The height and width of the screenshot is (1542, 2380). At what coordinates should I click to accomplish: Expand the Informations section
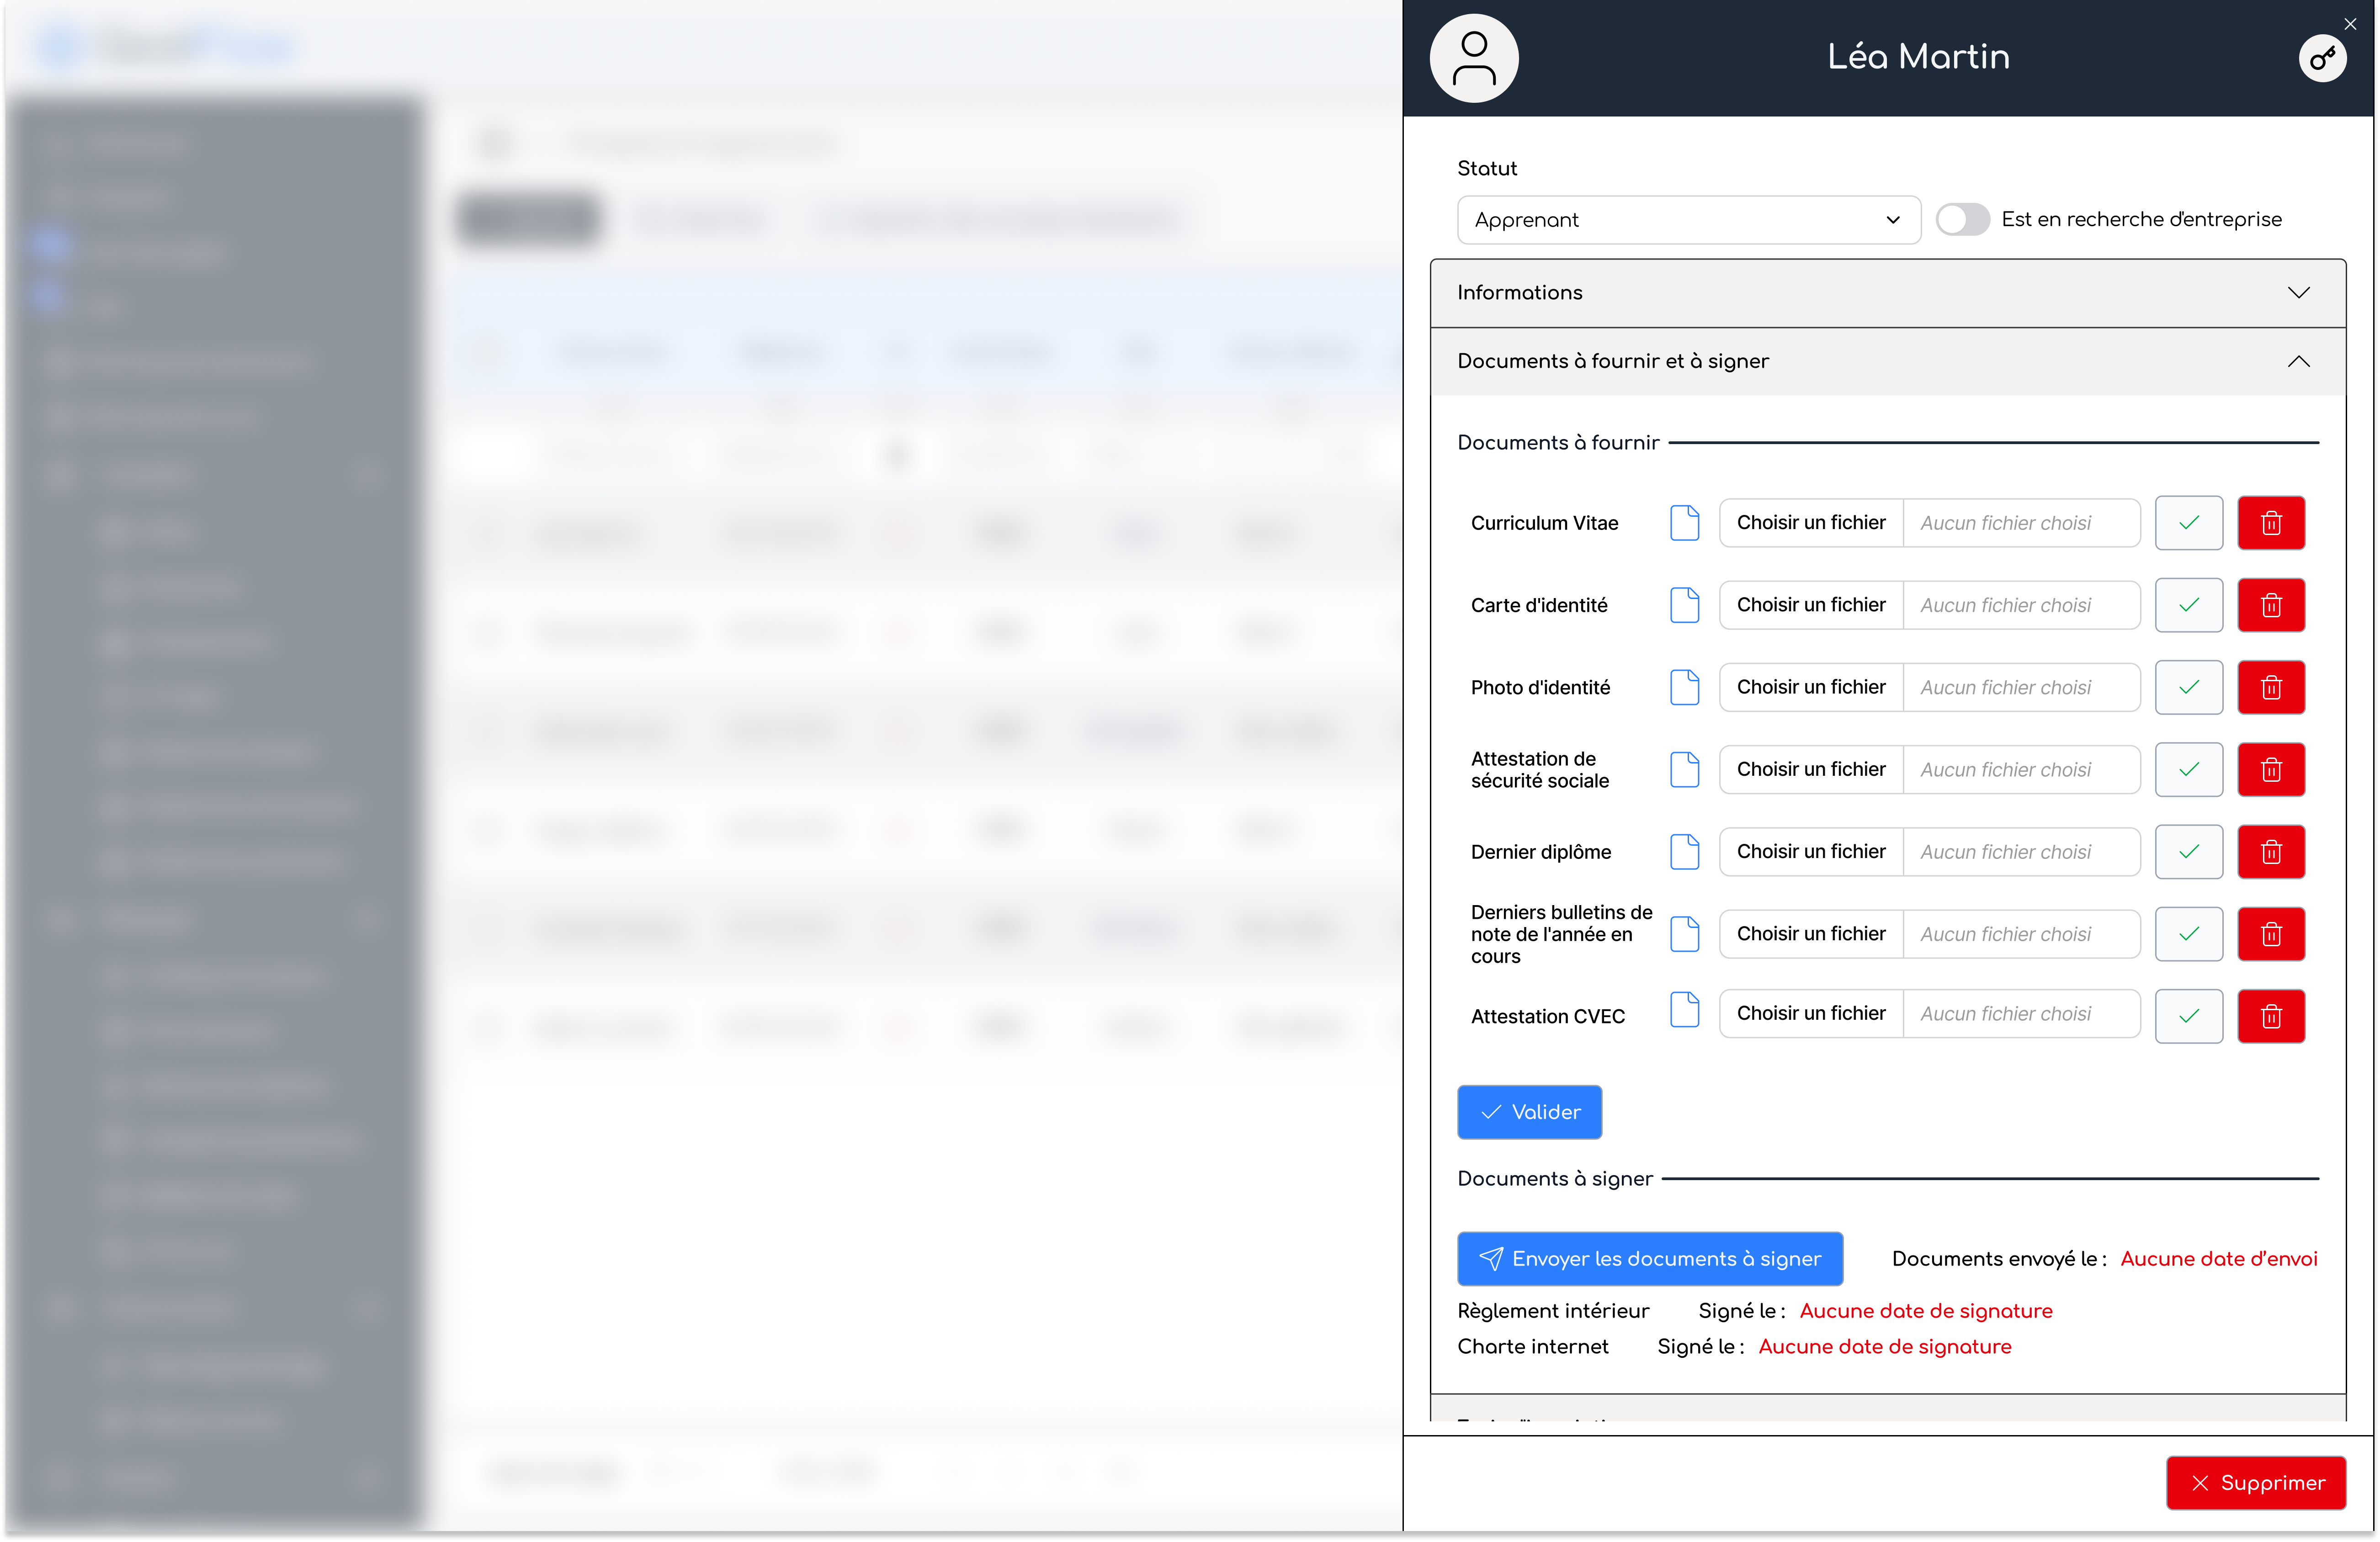(1887, 293)
